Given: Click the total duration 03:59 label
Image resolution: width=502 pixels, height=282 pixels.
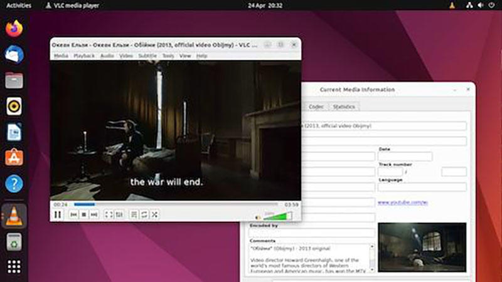Looking at the screenshot, I should click(x=291, y=204).
